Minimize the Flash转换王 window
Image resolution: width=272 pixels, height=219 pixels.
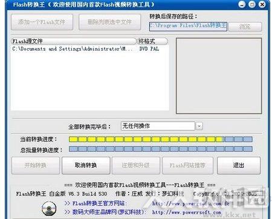click(242, 4)
